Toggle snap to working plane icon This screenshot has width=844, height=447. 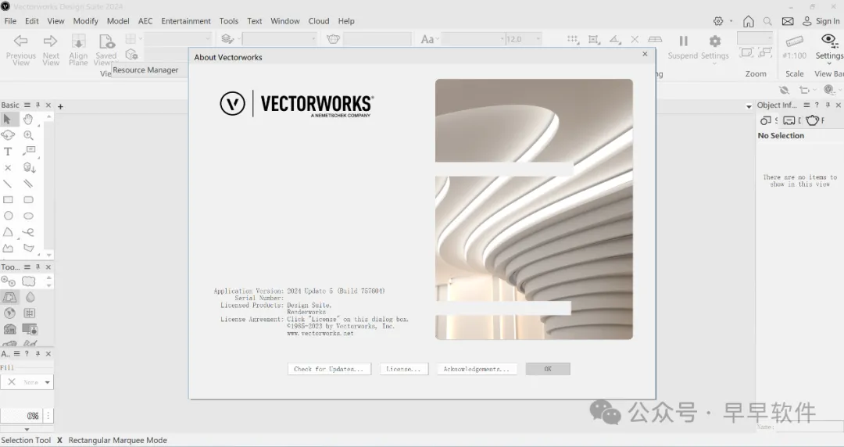[655, 40]
